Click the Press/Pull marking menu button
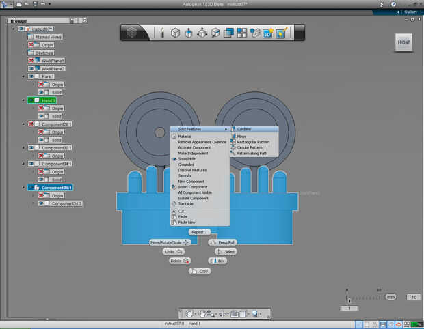Image resolution: width=424 pixels, height=329 pixels. point(222,242)
